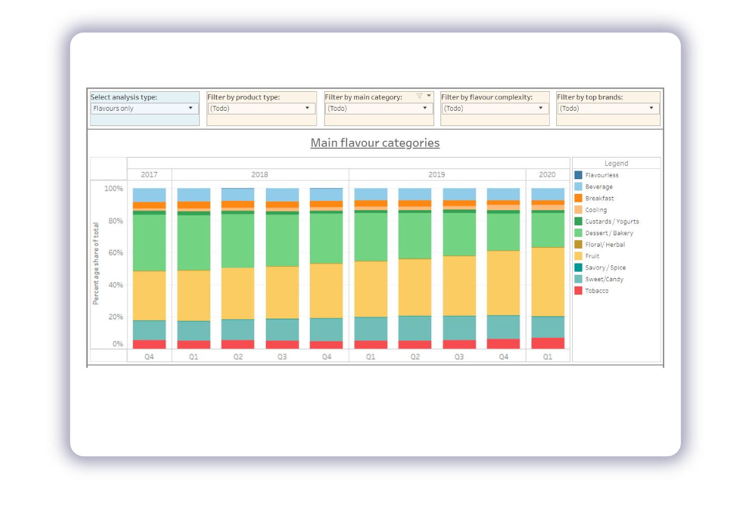Click the Custards / Yogurts legend entry
The width and height of the screenshot is (751, 505).
(x=611, y=222)
